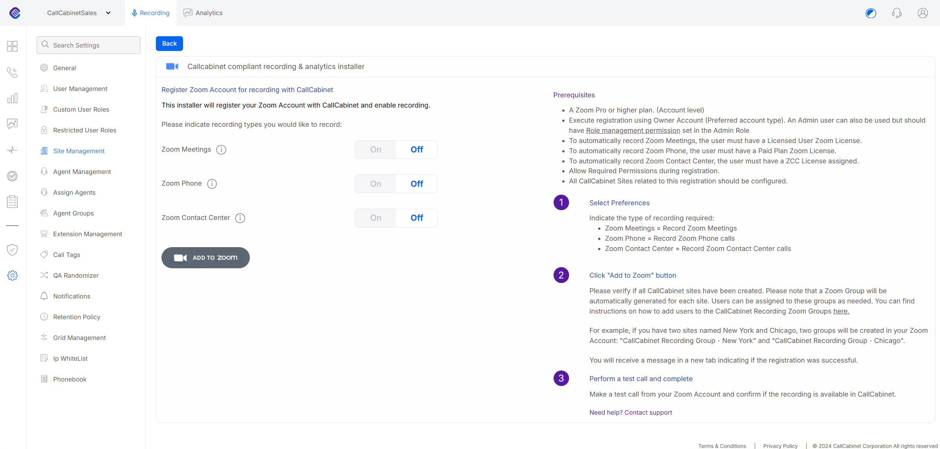The image size is (940, 449).
Task: Switch to the Analytics tab
Action: [x=203, y=13]
